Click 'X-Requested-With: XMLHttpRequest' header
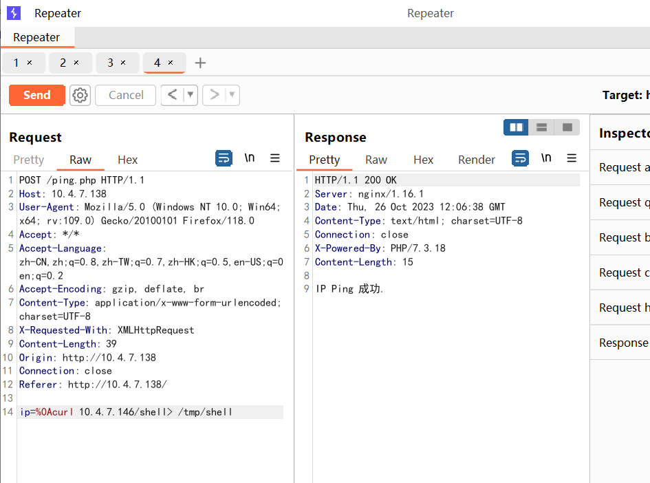Image resolution: width=650 pixels, height=483 pixels. point(107,330)
